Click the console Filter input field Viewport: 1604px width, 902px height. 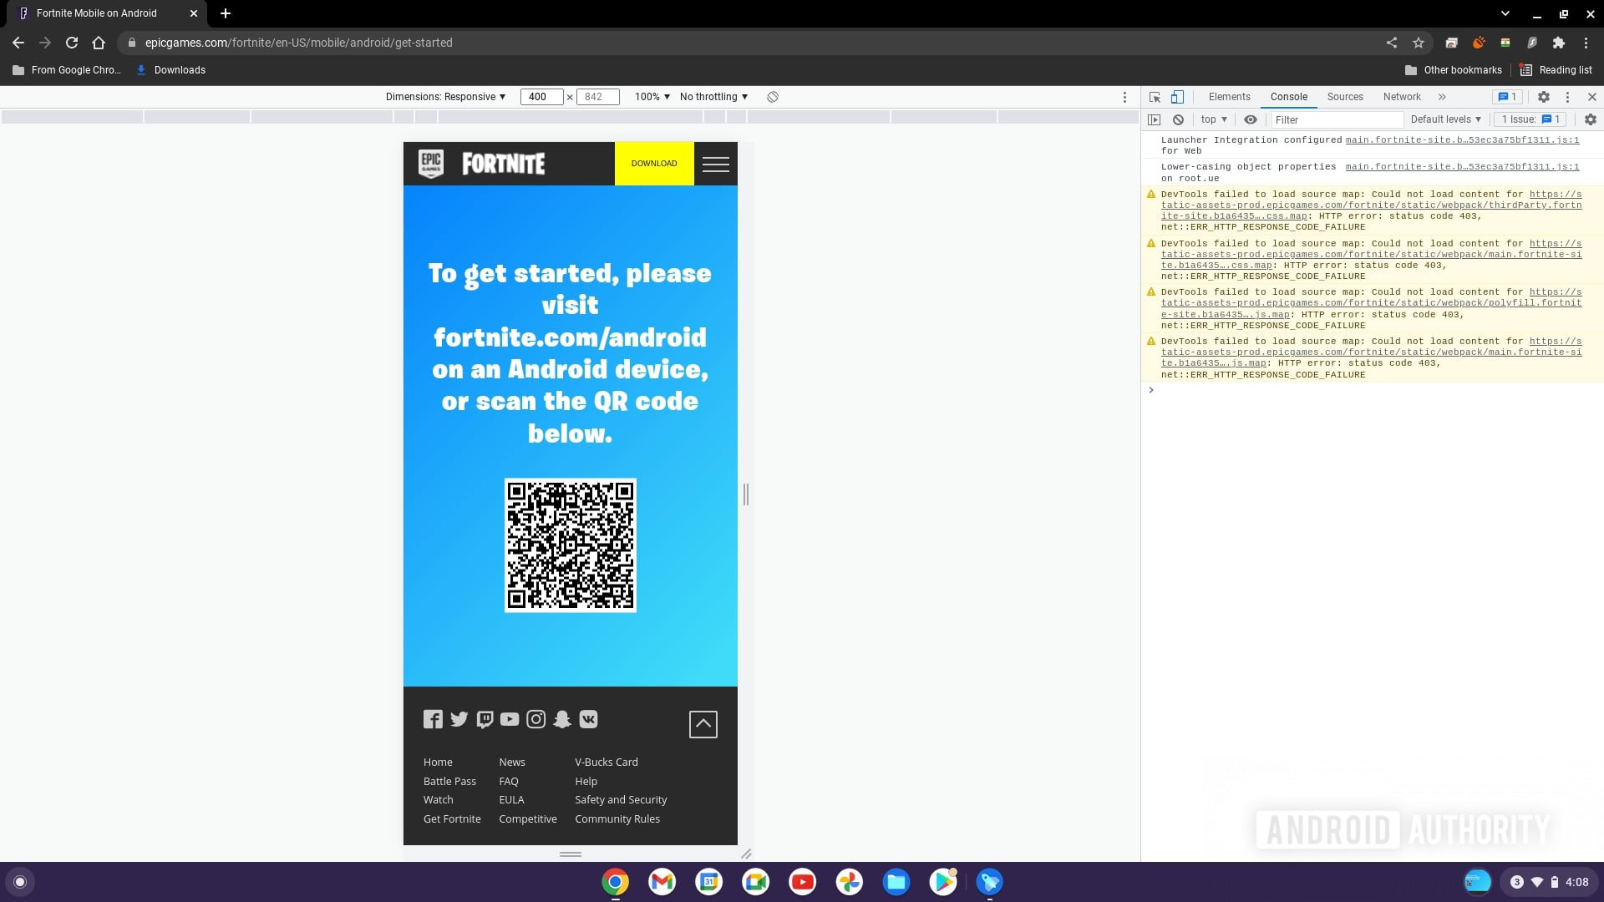point(1337,119)
